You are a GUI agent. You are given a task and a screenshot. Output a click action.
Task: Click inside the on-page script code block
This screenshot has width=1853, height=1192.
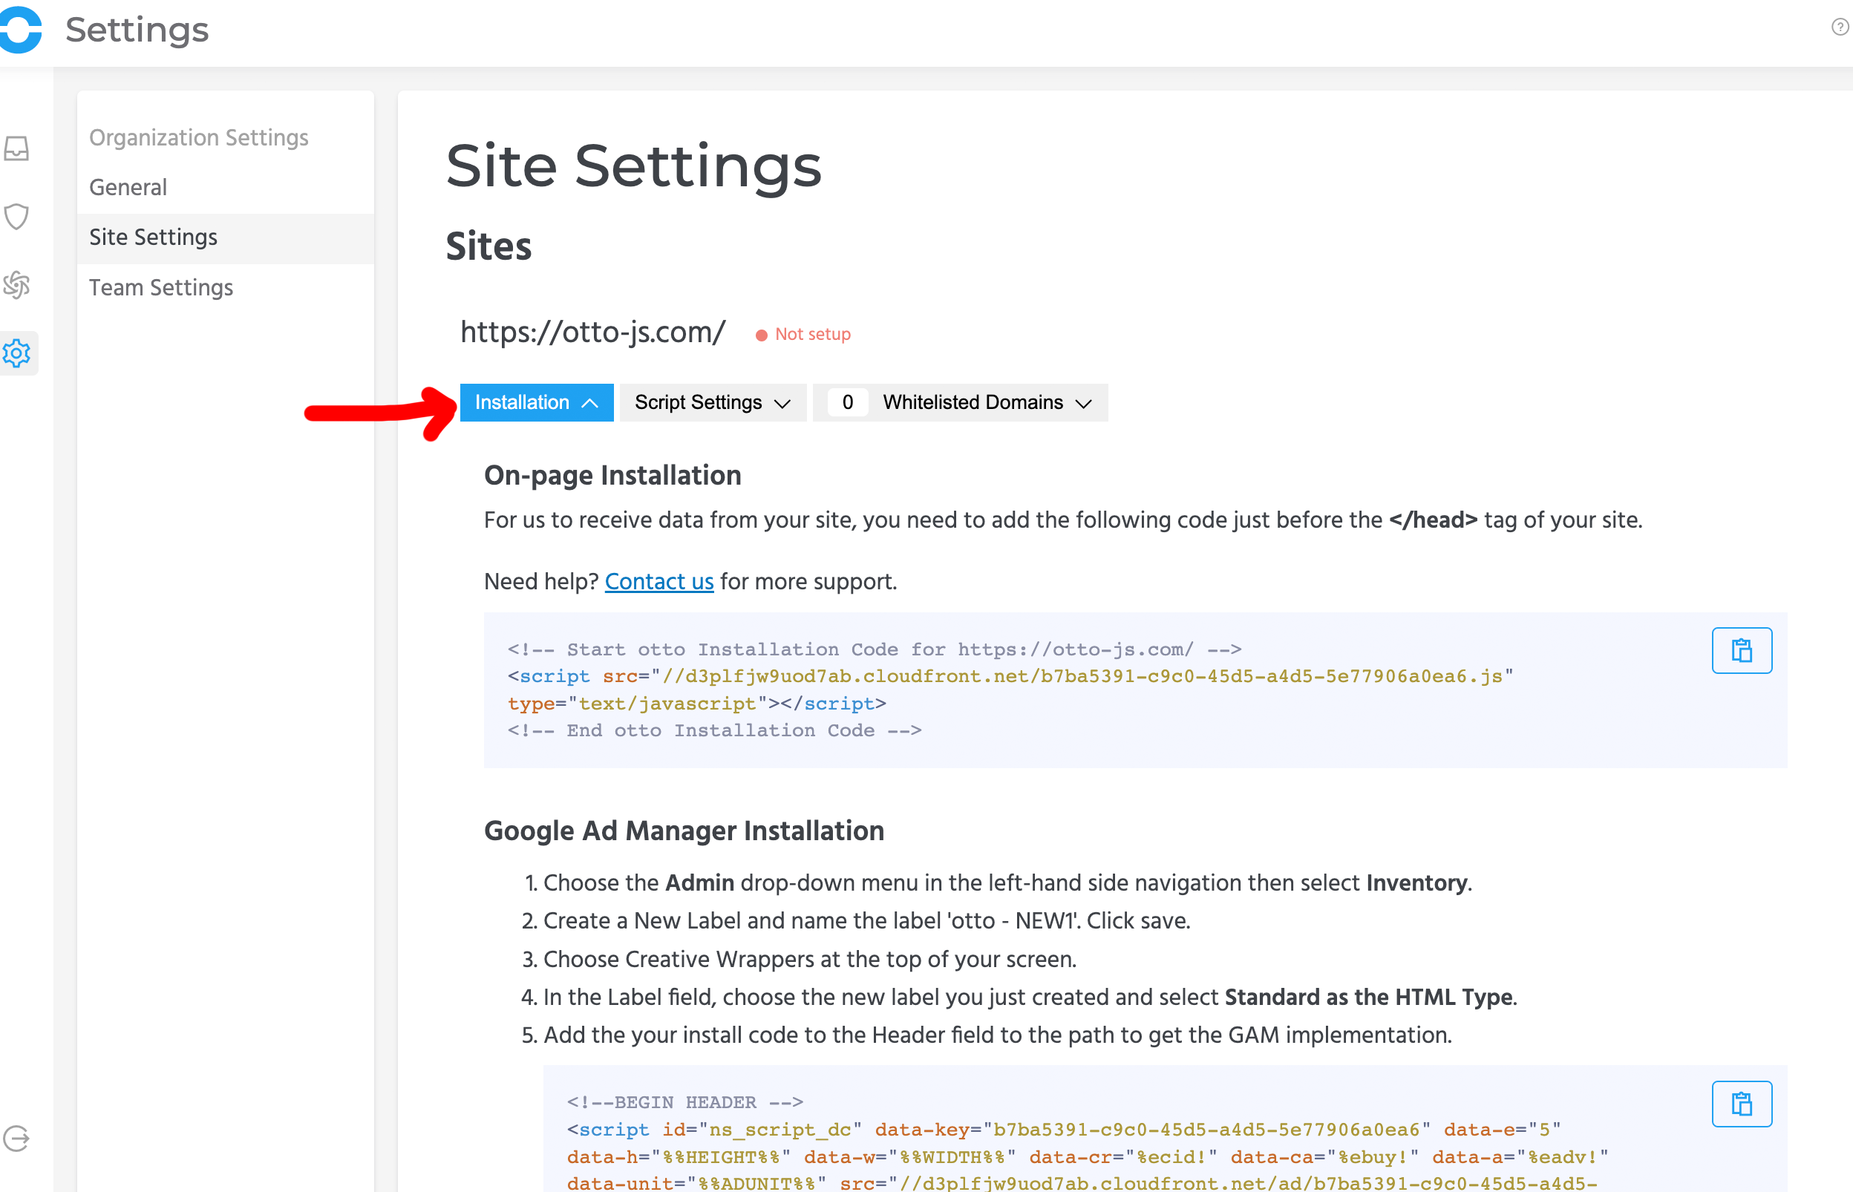(x=1136, y=690)
